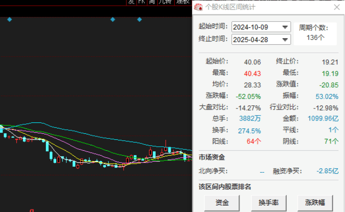Click the 大盘对比 value -14.27%
The image size is (345, 212).
click(248, 108)
